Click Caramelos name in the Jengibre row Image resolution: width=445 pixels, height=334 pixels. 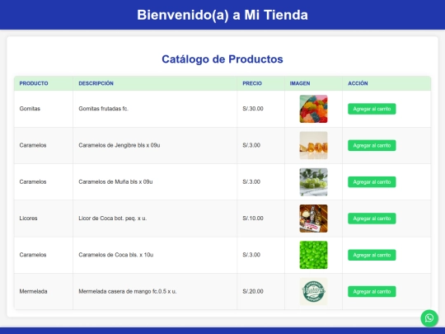[33, 145]
